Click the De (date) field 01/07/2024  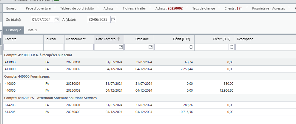click(x=43, y=20)
